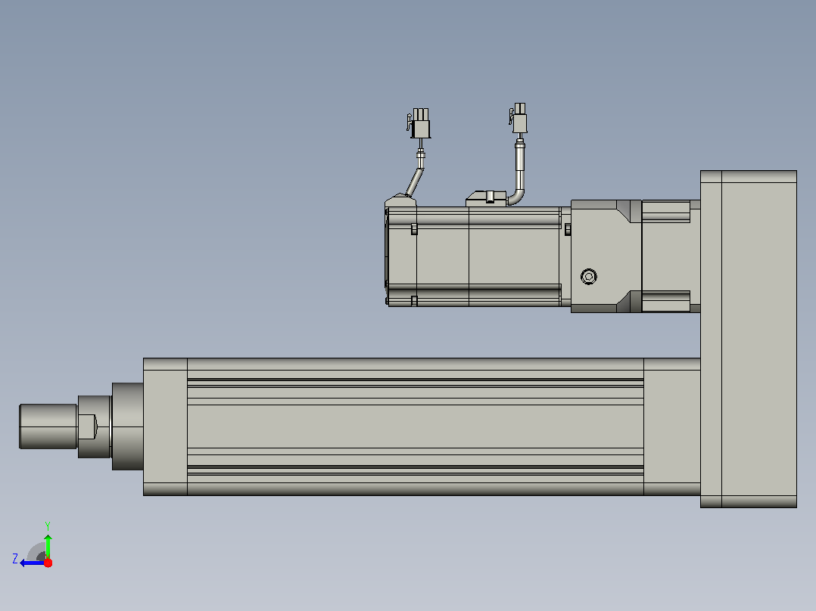Select the tall belt housing at the right end
816x611 pixels.
(x=749, y=339)
